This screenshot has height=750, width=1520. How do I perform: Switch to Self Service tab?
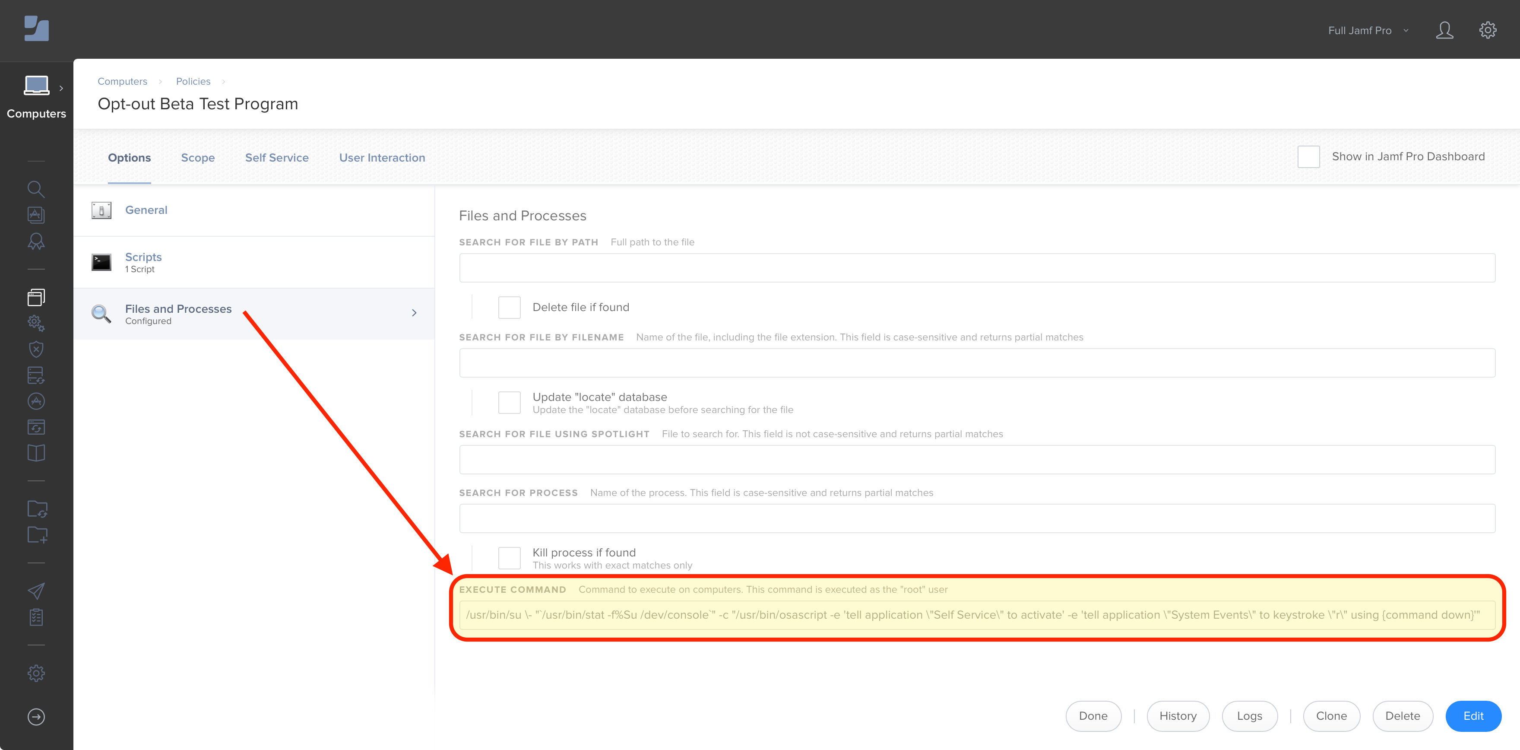pyautogui.click(x=277, y=158)
